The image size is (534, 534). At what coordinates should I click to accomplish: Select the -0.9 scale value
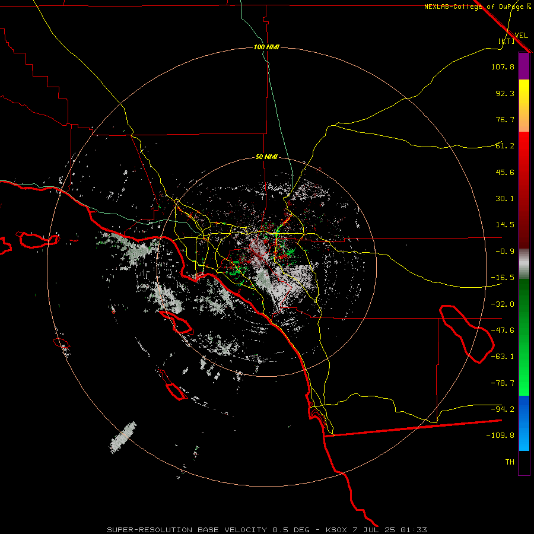click(x=505, y=252)
